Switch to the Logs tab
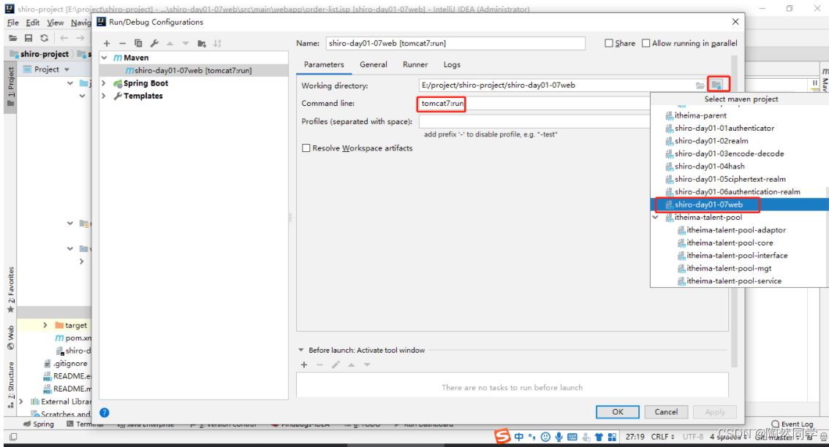Image resolution: width=829 pixels, height=447 pixels. (452, 64)
